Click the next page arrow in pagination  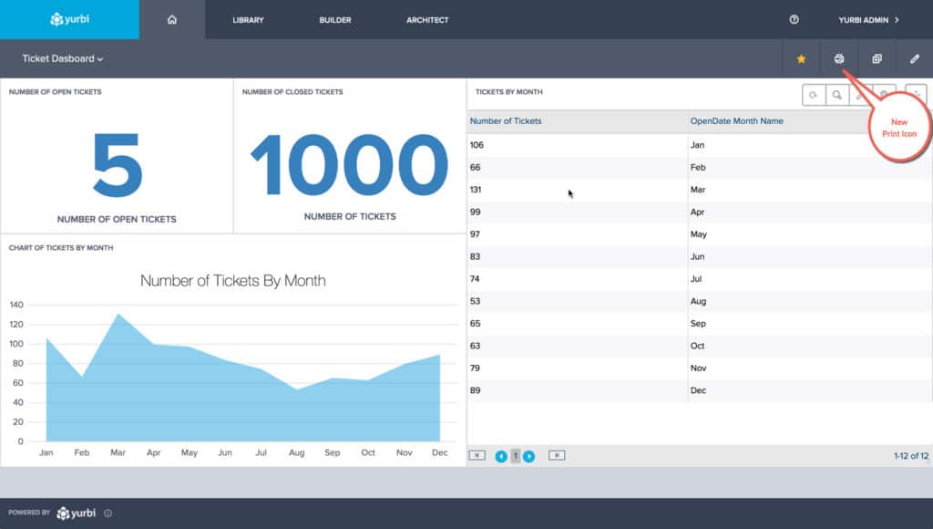pyautogui.click(x=529, y=455)
